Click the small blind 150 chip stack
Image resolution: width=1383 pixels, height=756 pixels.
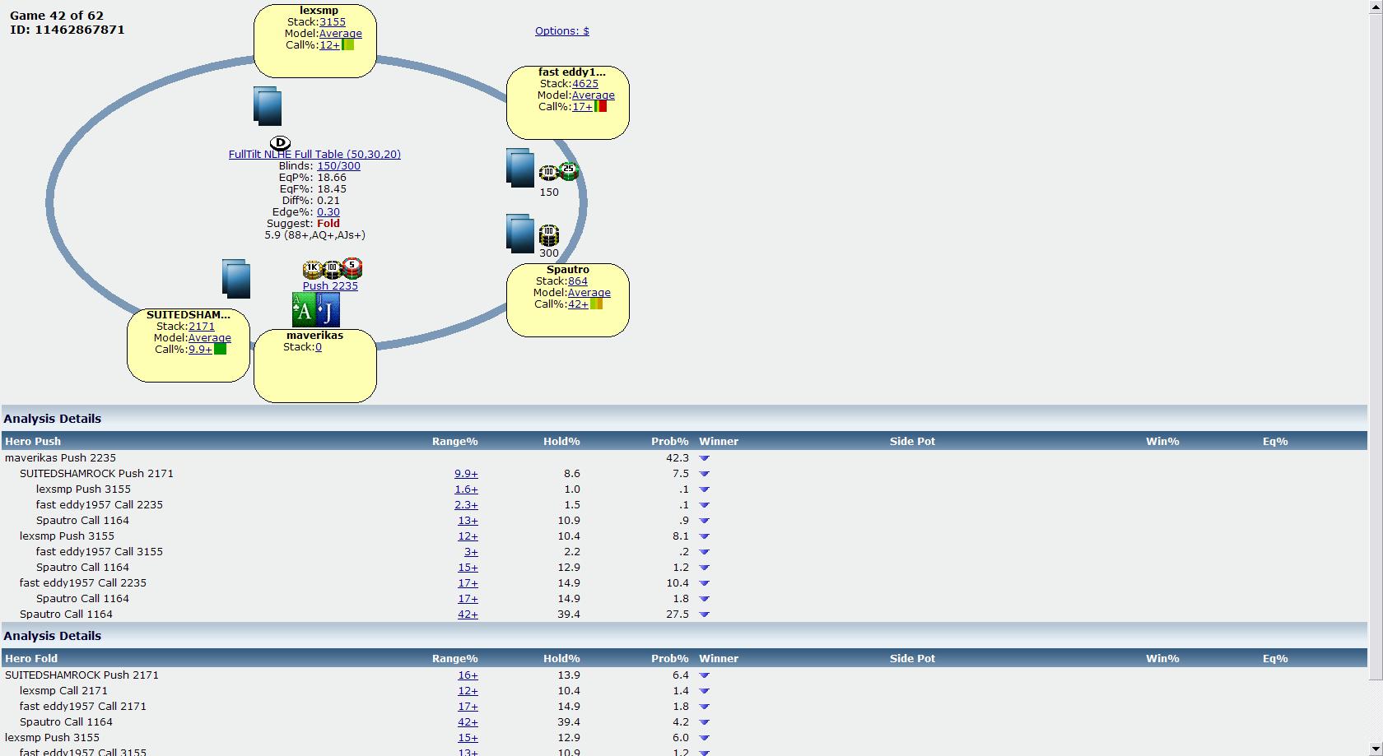[559, 173]
